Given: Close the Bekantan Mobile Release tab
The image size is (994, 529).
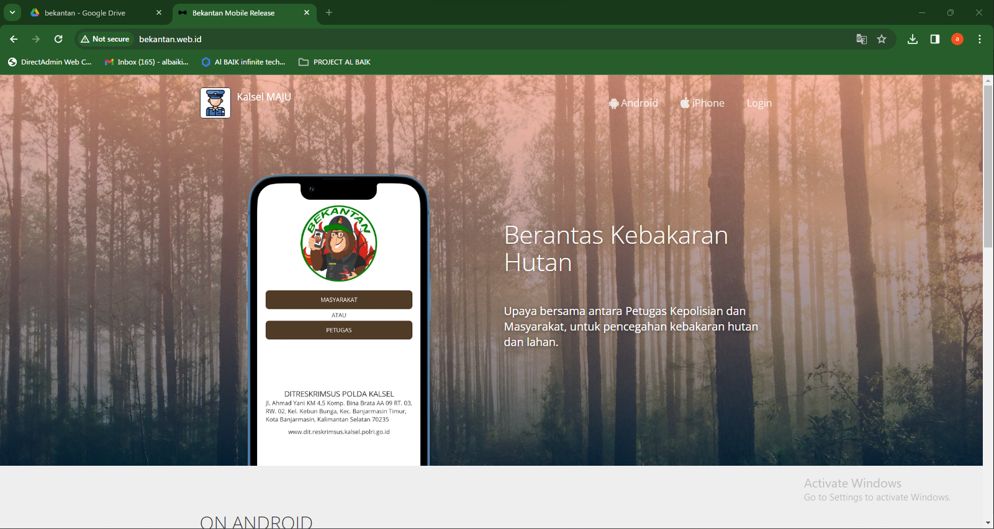Looking at the screenshot, I should (307, 12).
